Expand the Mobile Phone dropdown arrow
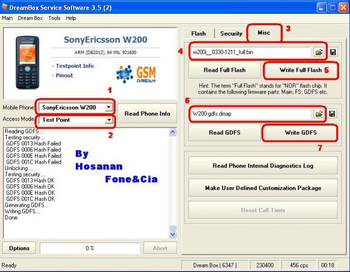This screenshot has height=272, width=350. (109, 107)
